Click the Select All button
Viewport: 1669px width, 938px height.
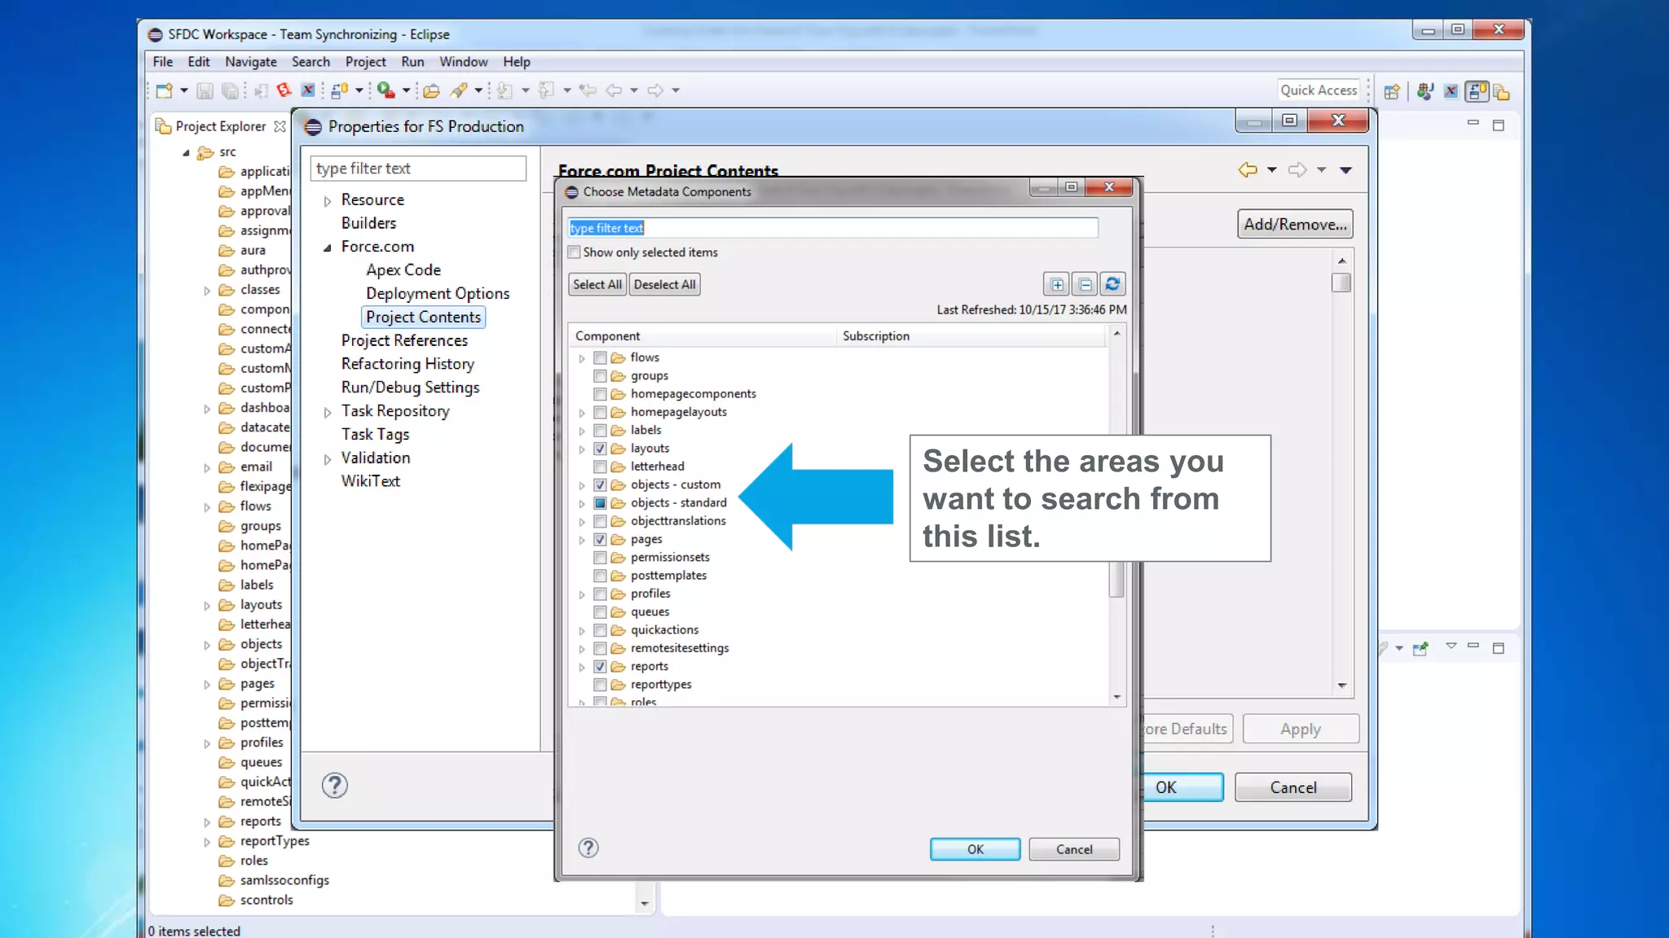point(597,284)
